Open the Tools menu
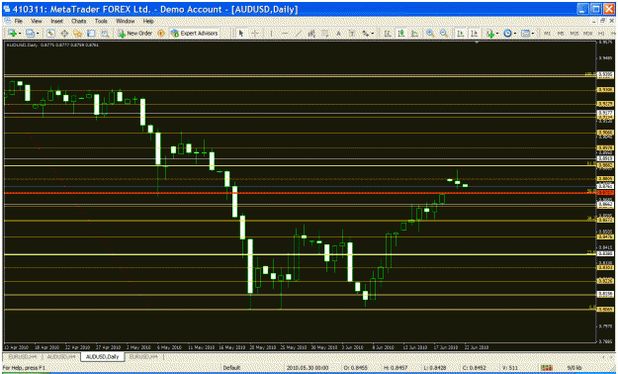Viewport: 618px width, 374px height. 101,21
